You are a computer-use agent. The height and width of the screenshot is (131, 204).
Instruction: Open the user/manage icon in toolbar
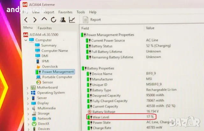(63, 20)
